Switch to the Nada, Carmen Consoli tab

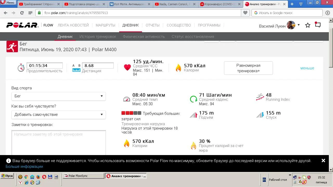175,4
